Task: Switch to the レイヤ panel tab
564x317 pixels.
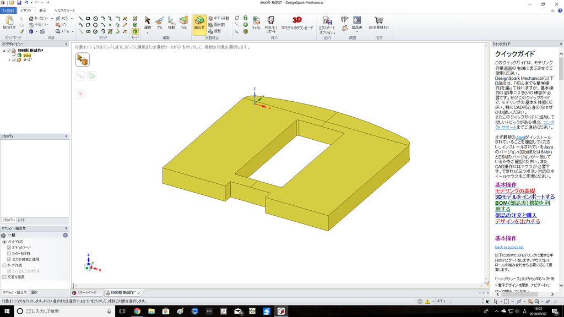Action: [21, 220]
